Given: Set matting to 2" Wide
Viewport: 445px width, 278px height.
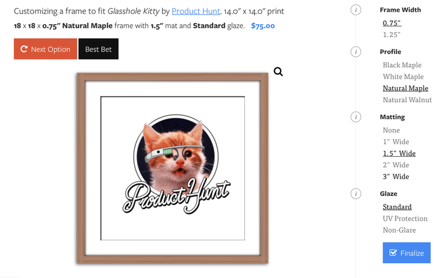Looking at the screenshot, I should pos(396,165).
